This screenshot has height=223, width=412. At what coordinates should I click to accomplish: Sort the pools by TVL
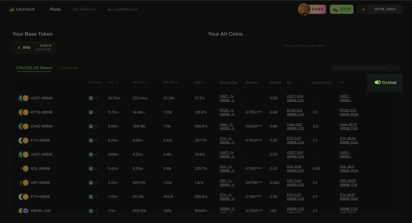(113, 82)
